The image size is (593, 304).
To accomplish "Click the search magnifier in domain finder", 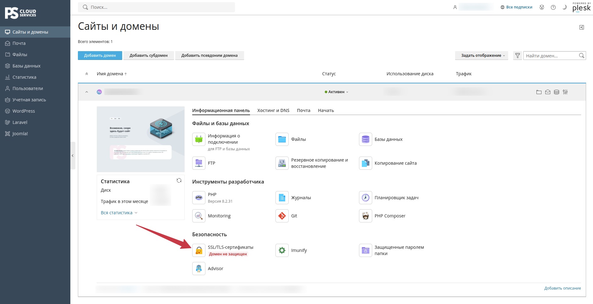I will pos(581,56).
